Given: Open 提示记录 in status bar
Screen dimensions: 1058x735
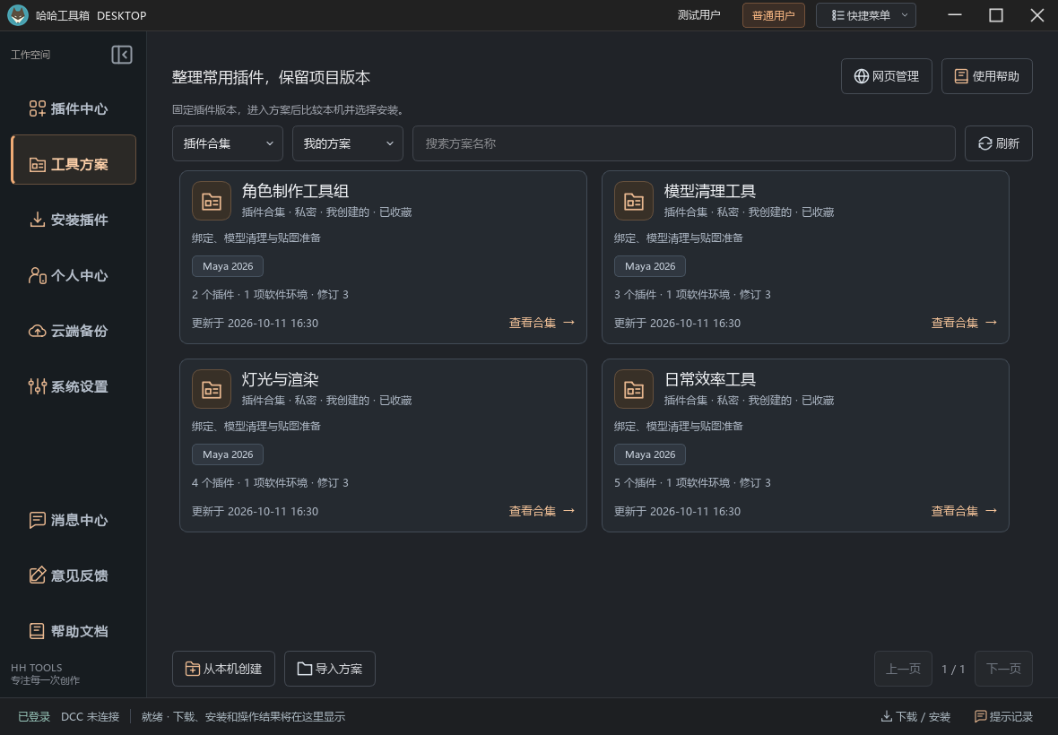Looking at the screenshot, I should (x=1003, y=717).
